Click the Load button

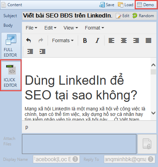(x=125, y=5)
